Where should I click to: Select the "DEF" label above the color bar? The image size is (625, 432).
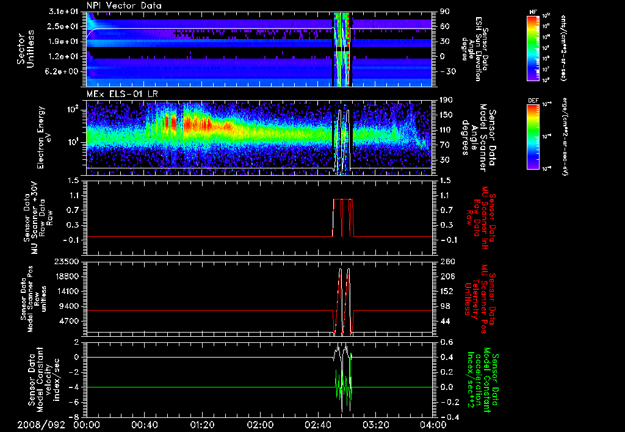533,101
